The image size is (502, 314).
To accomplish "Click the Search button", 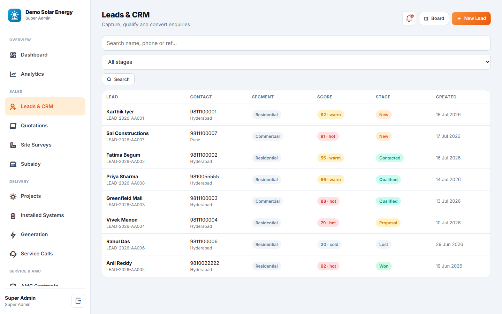I will pos(118,79).
